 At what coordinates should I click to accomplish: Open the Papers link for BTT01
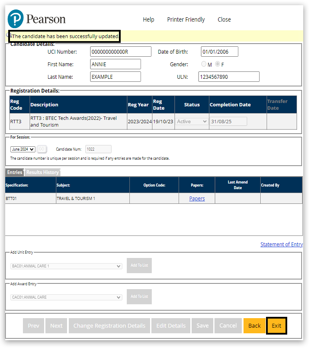(x=197, y=199)
